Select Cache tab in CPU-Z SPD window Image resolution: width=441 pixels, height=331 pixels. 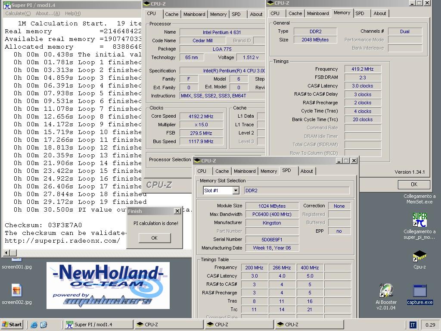(222, 171)
